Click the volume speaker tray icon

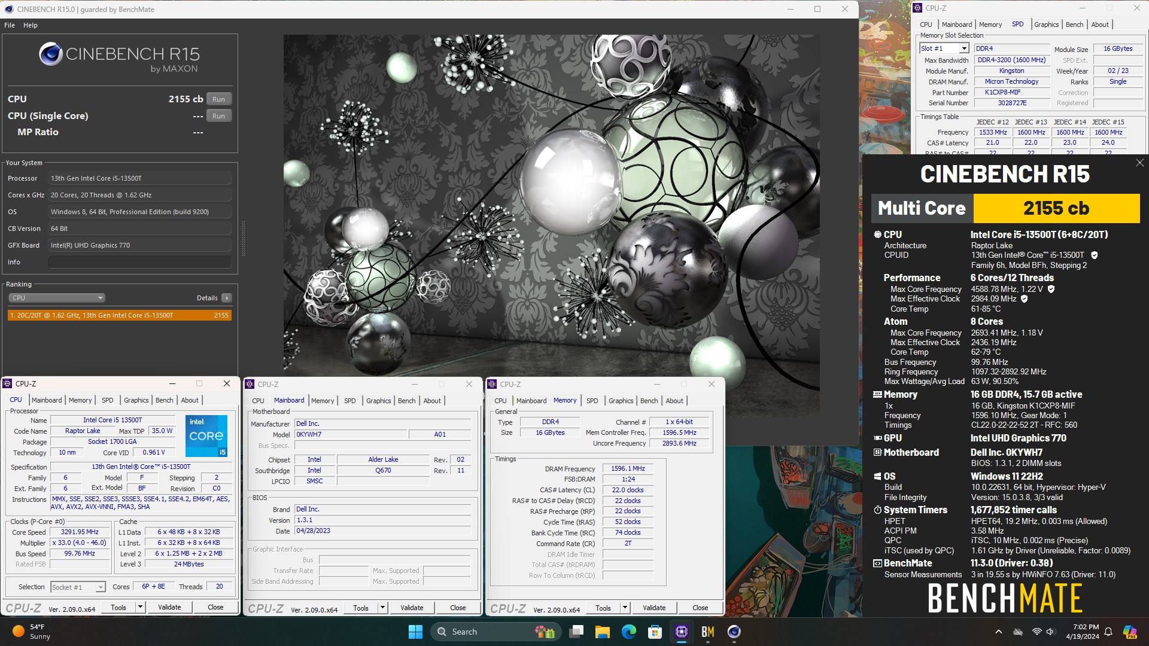[1051, 632]
